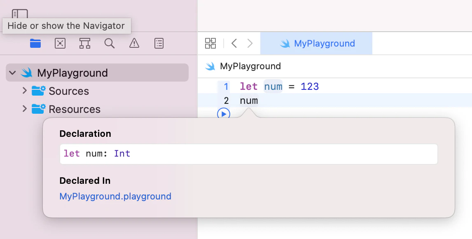Select the Resources folder row

(97, 109)
